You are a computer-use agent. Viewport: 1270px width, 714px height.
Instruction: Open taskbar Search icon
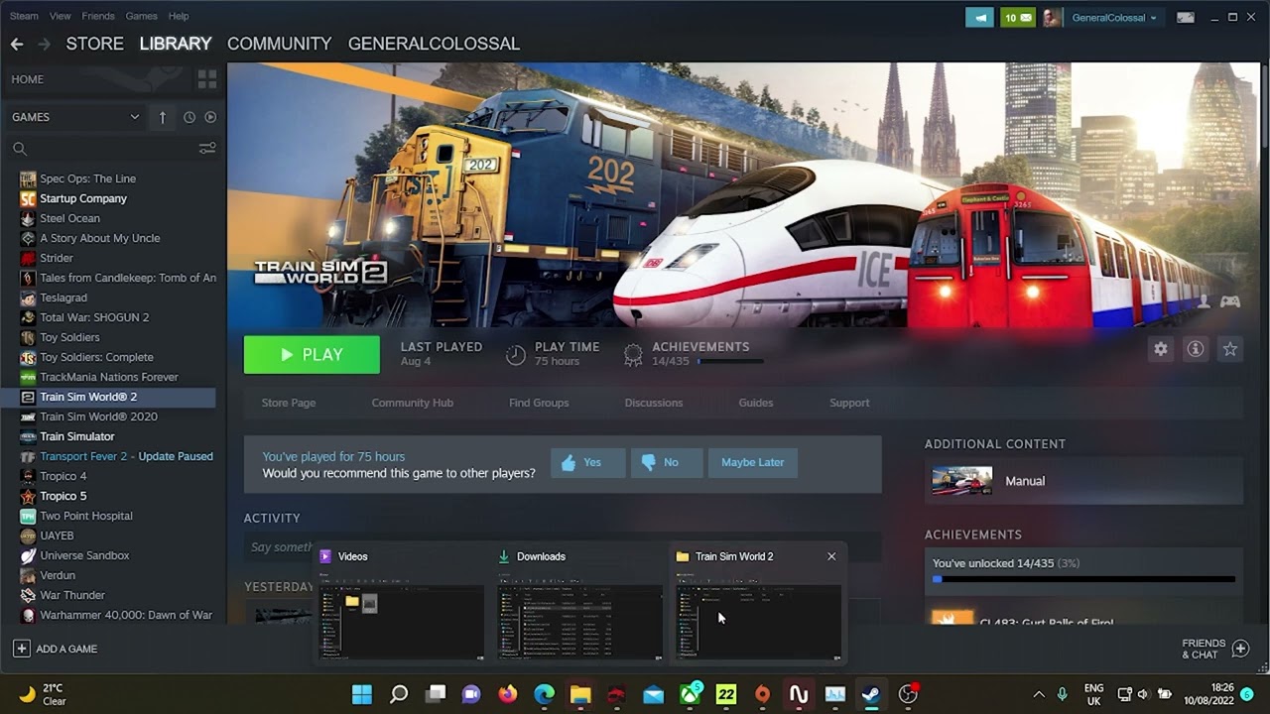coord(399,694)
